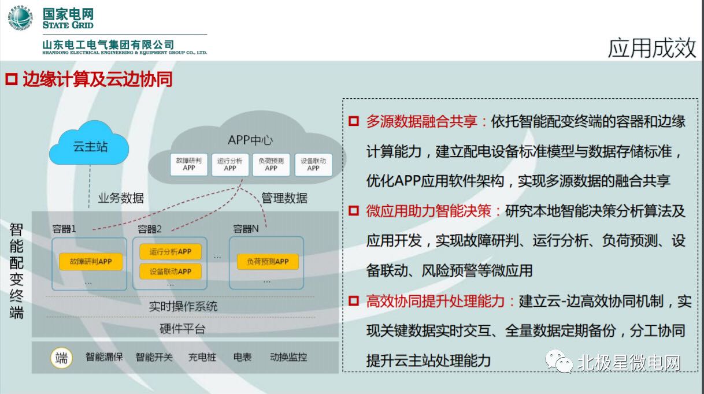Click the red 高效协同提升处理能力 heading
The image size is (704, 394).
(435, 301)
